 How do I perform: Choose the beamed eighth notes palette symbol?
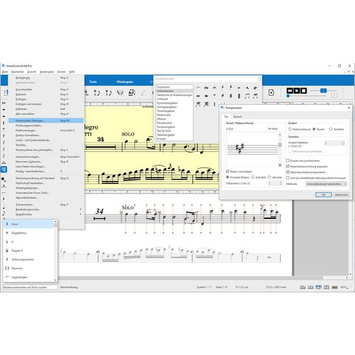click(247, 96)
